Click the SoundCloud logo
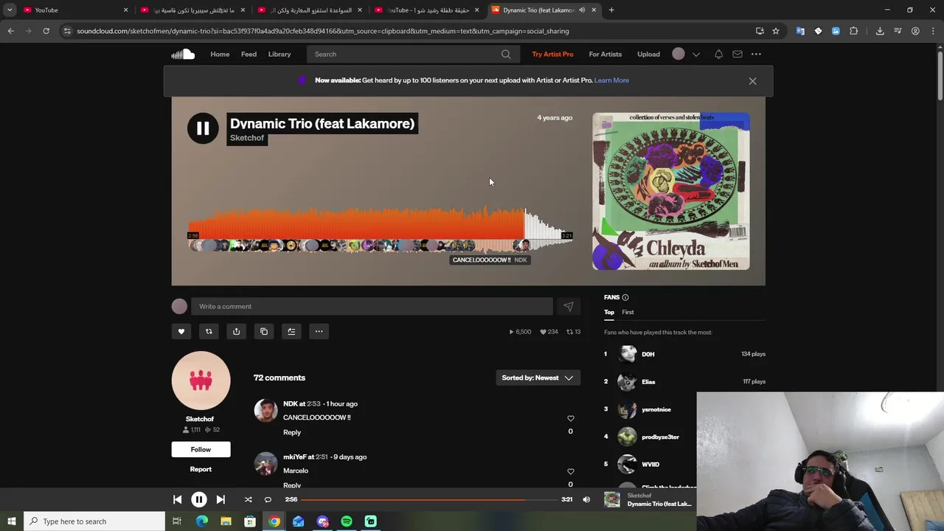The width and height of the screenshot is (944, 531). click(183, 54)
